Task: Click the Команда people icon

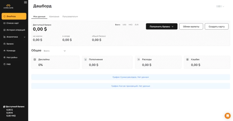Action: tap(4, 51)
